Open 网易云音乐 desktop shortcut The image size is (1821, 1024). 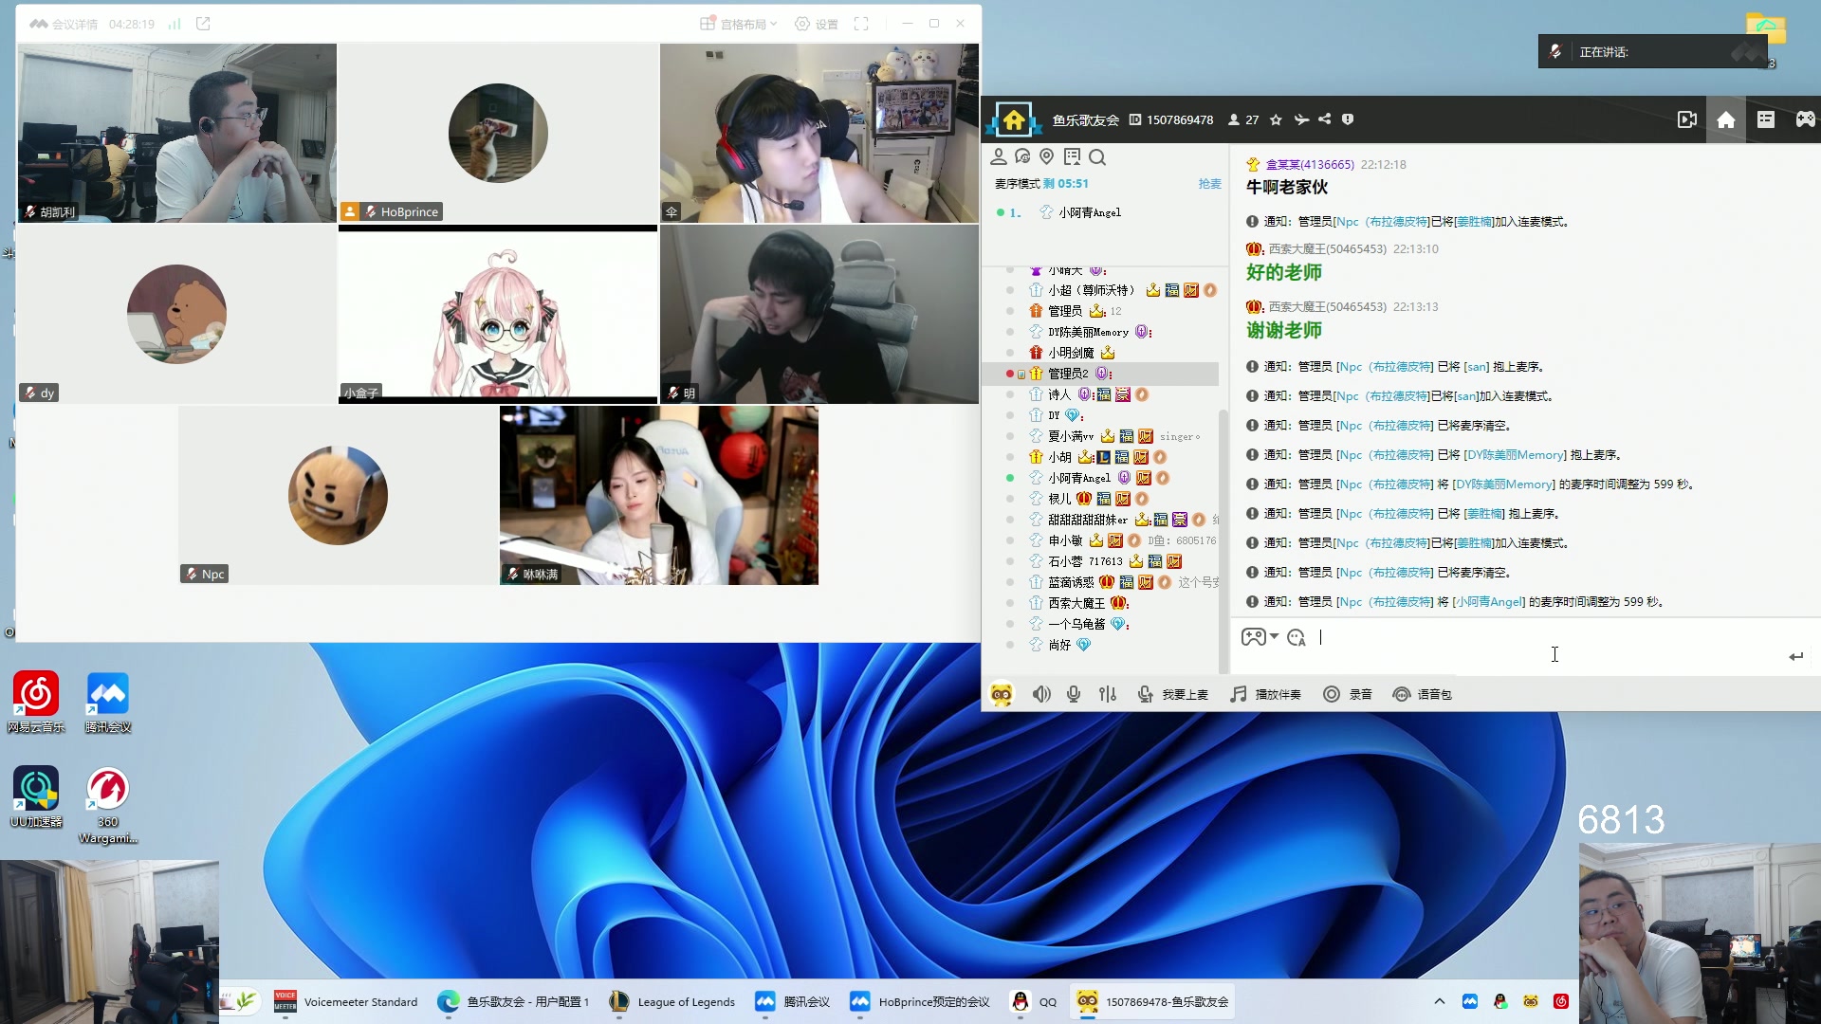click(x=36, y=703)
